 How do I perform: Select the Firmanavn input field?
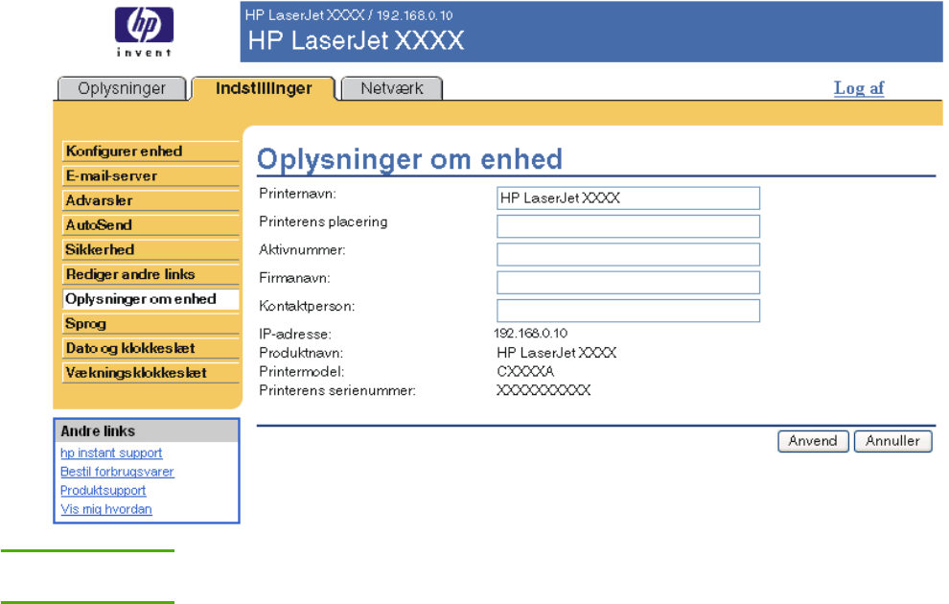point(628,283)
